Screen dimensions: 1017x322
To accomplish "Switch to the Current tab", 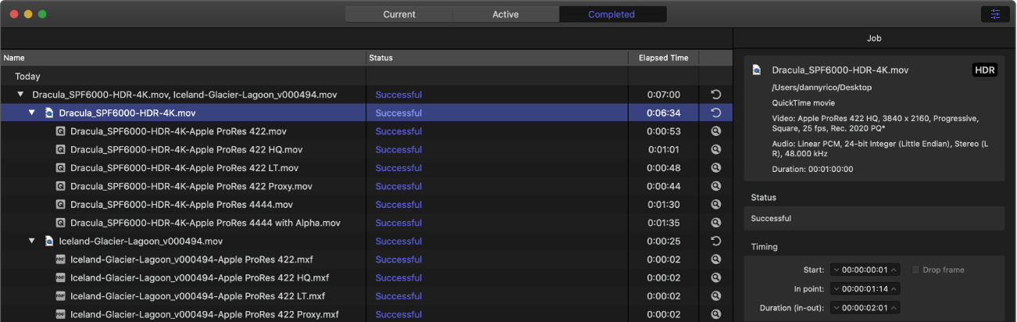I will pyautogui.click(x=399, y=14).
